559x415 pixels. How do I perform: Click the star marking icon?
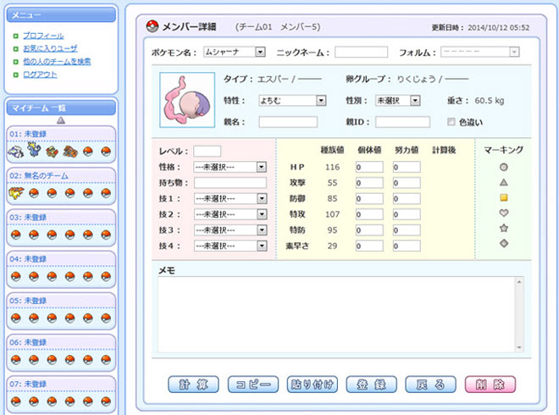click(503, 228)
